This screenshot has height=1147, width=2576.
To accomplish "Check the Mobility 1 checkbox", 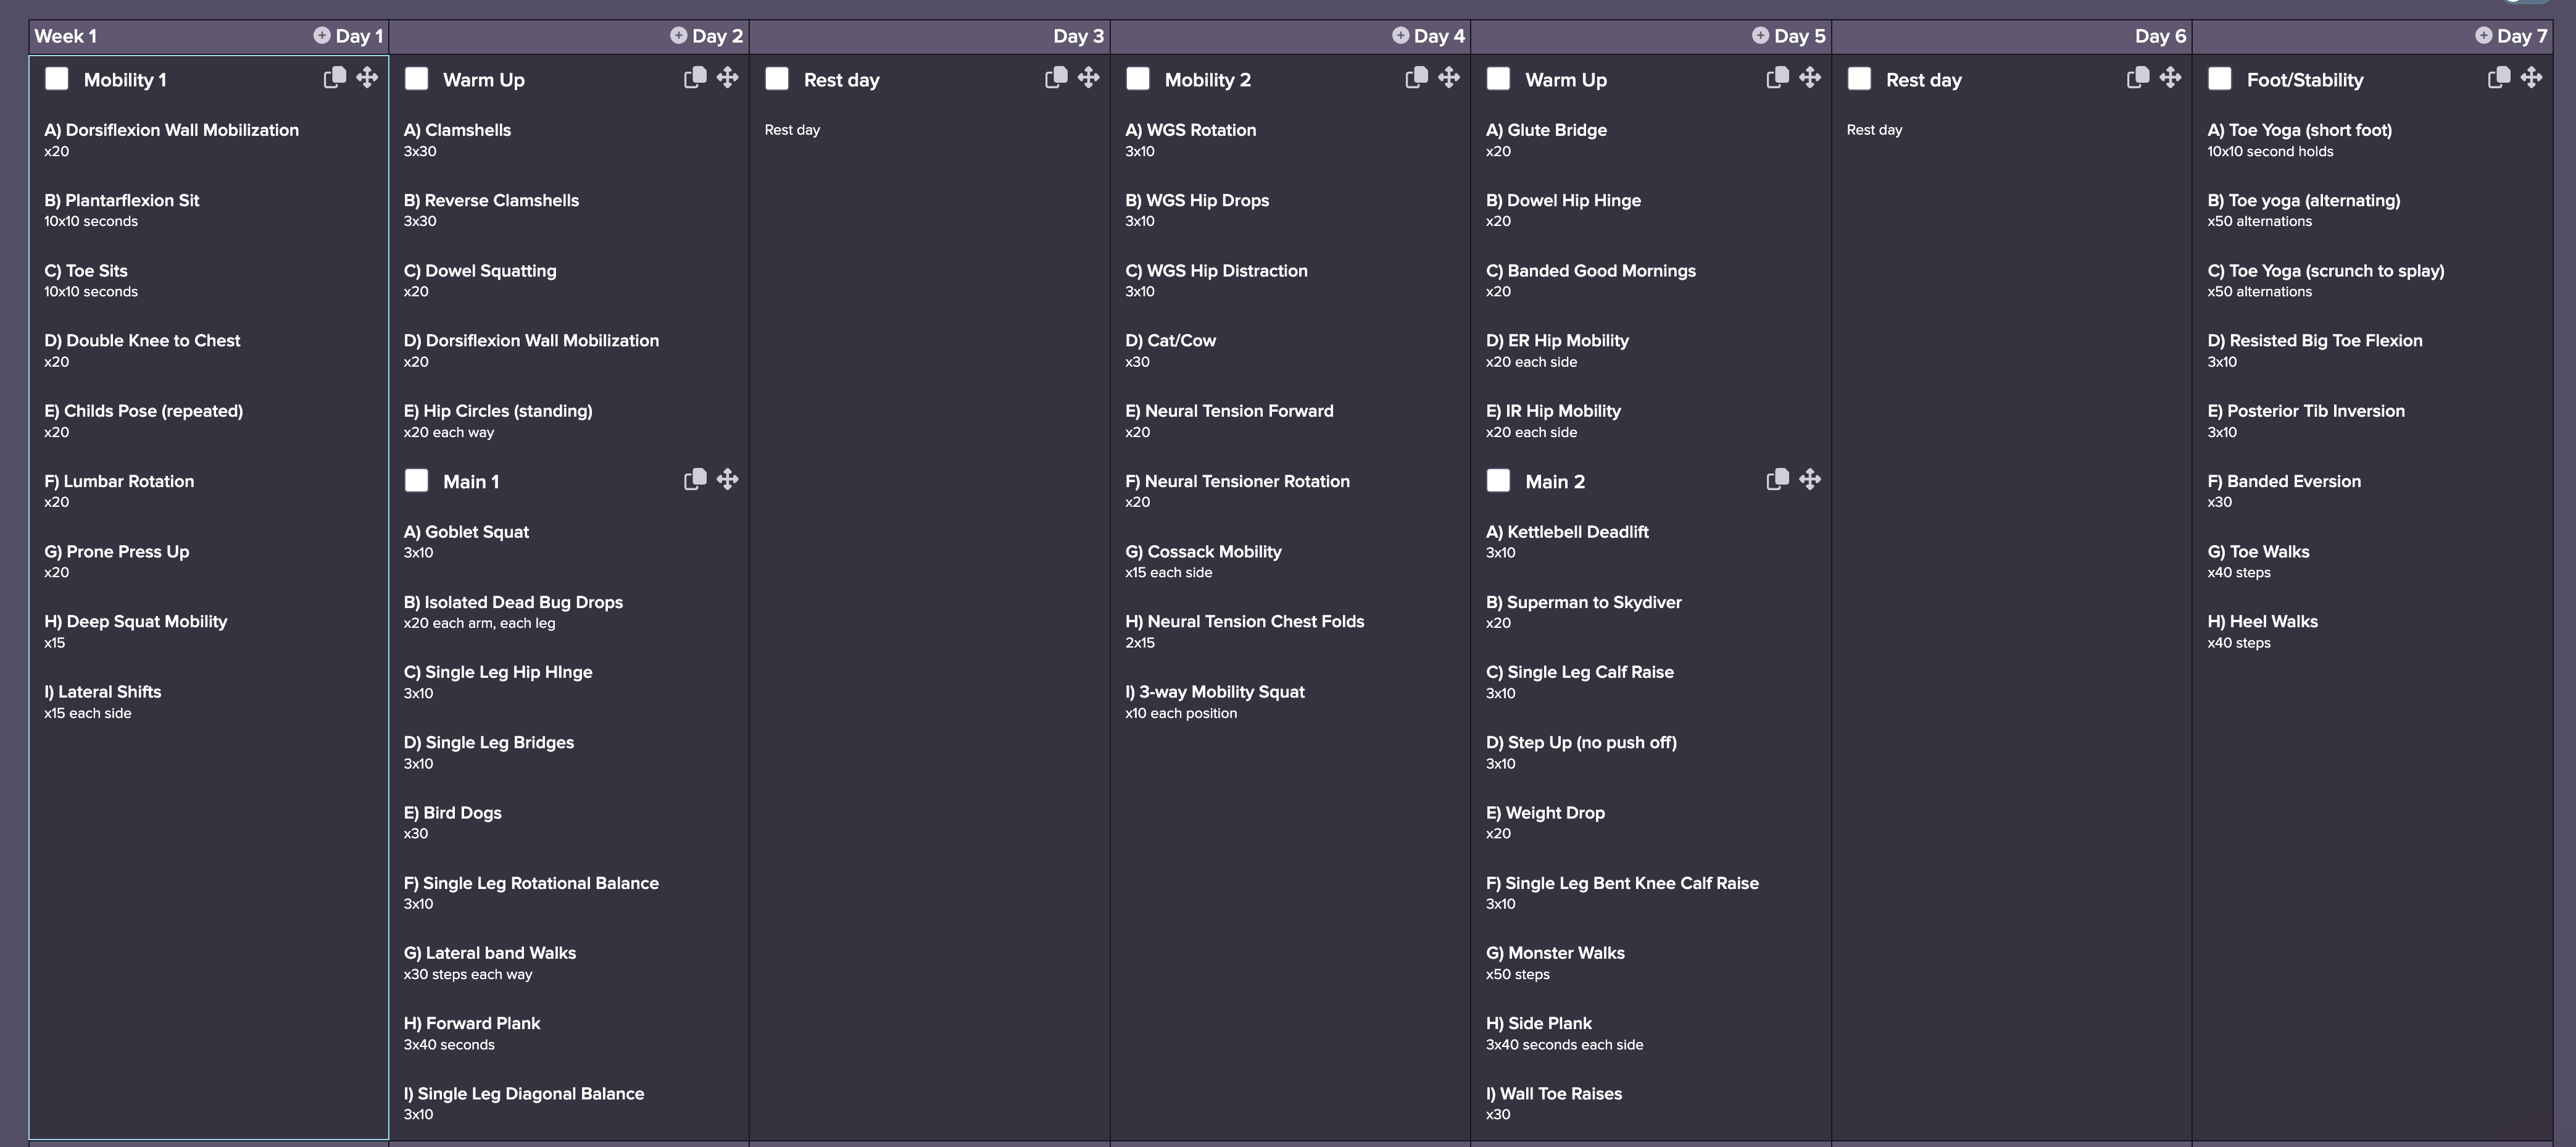I will pyautogui.click(x=57, y=78).
